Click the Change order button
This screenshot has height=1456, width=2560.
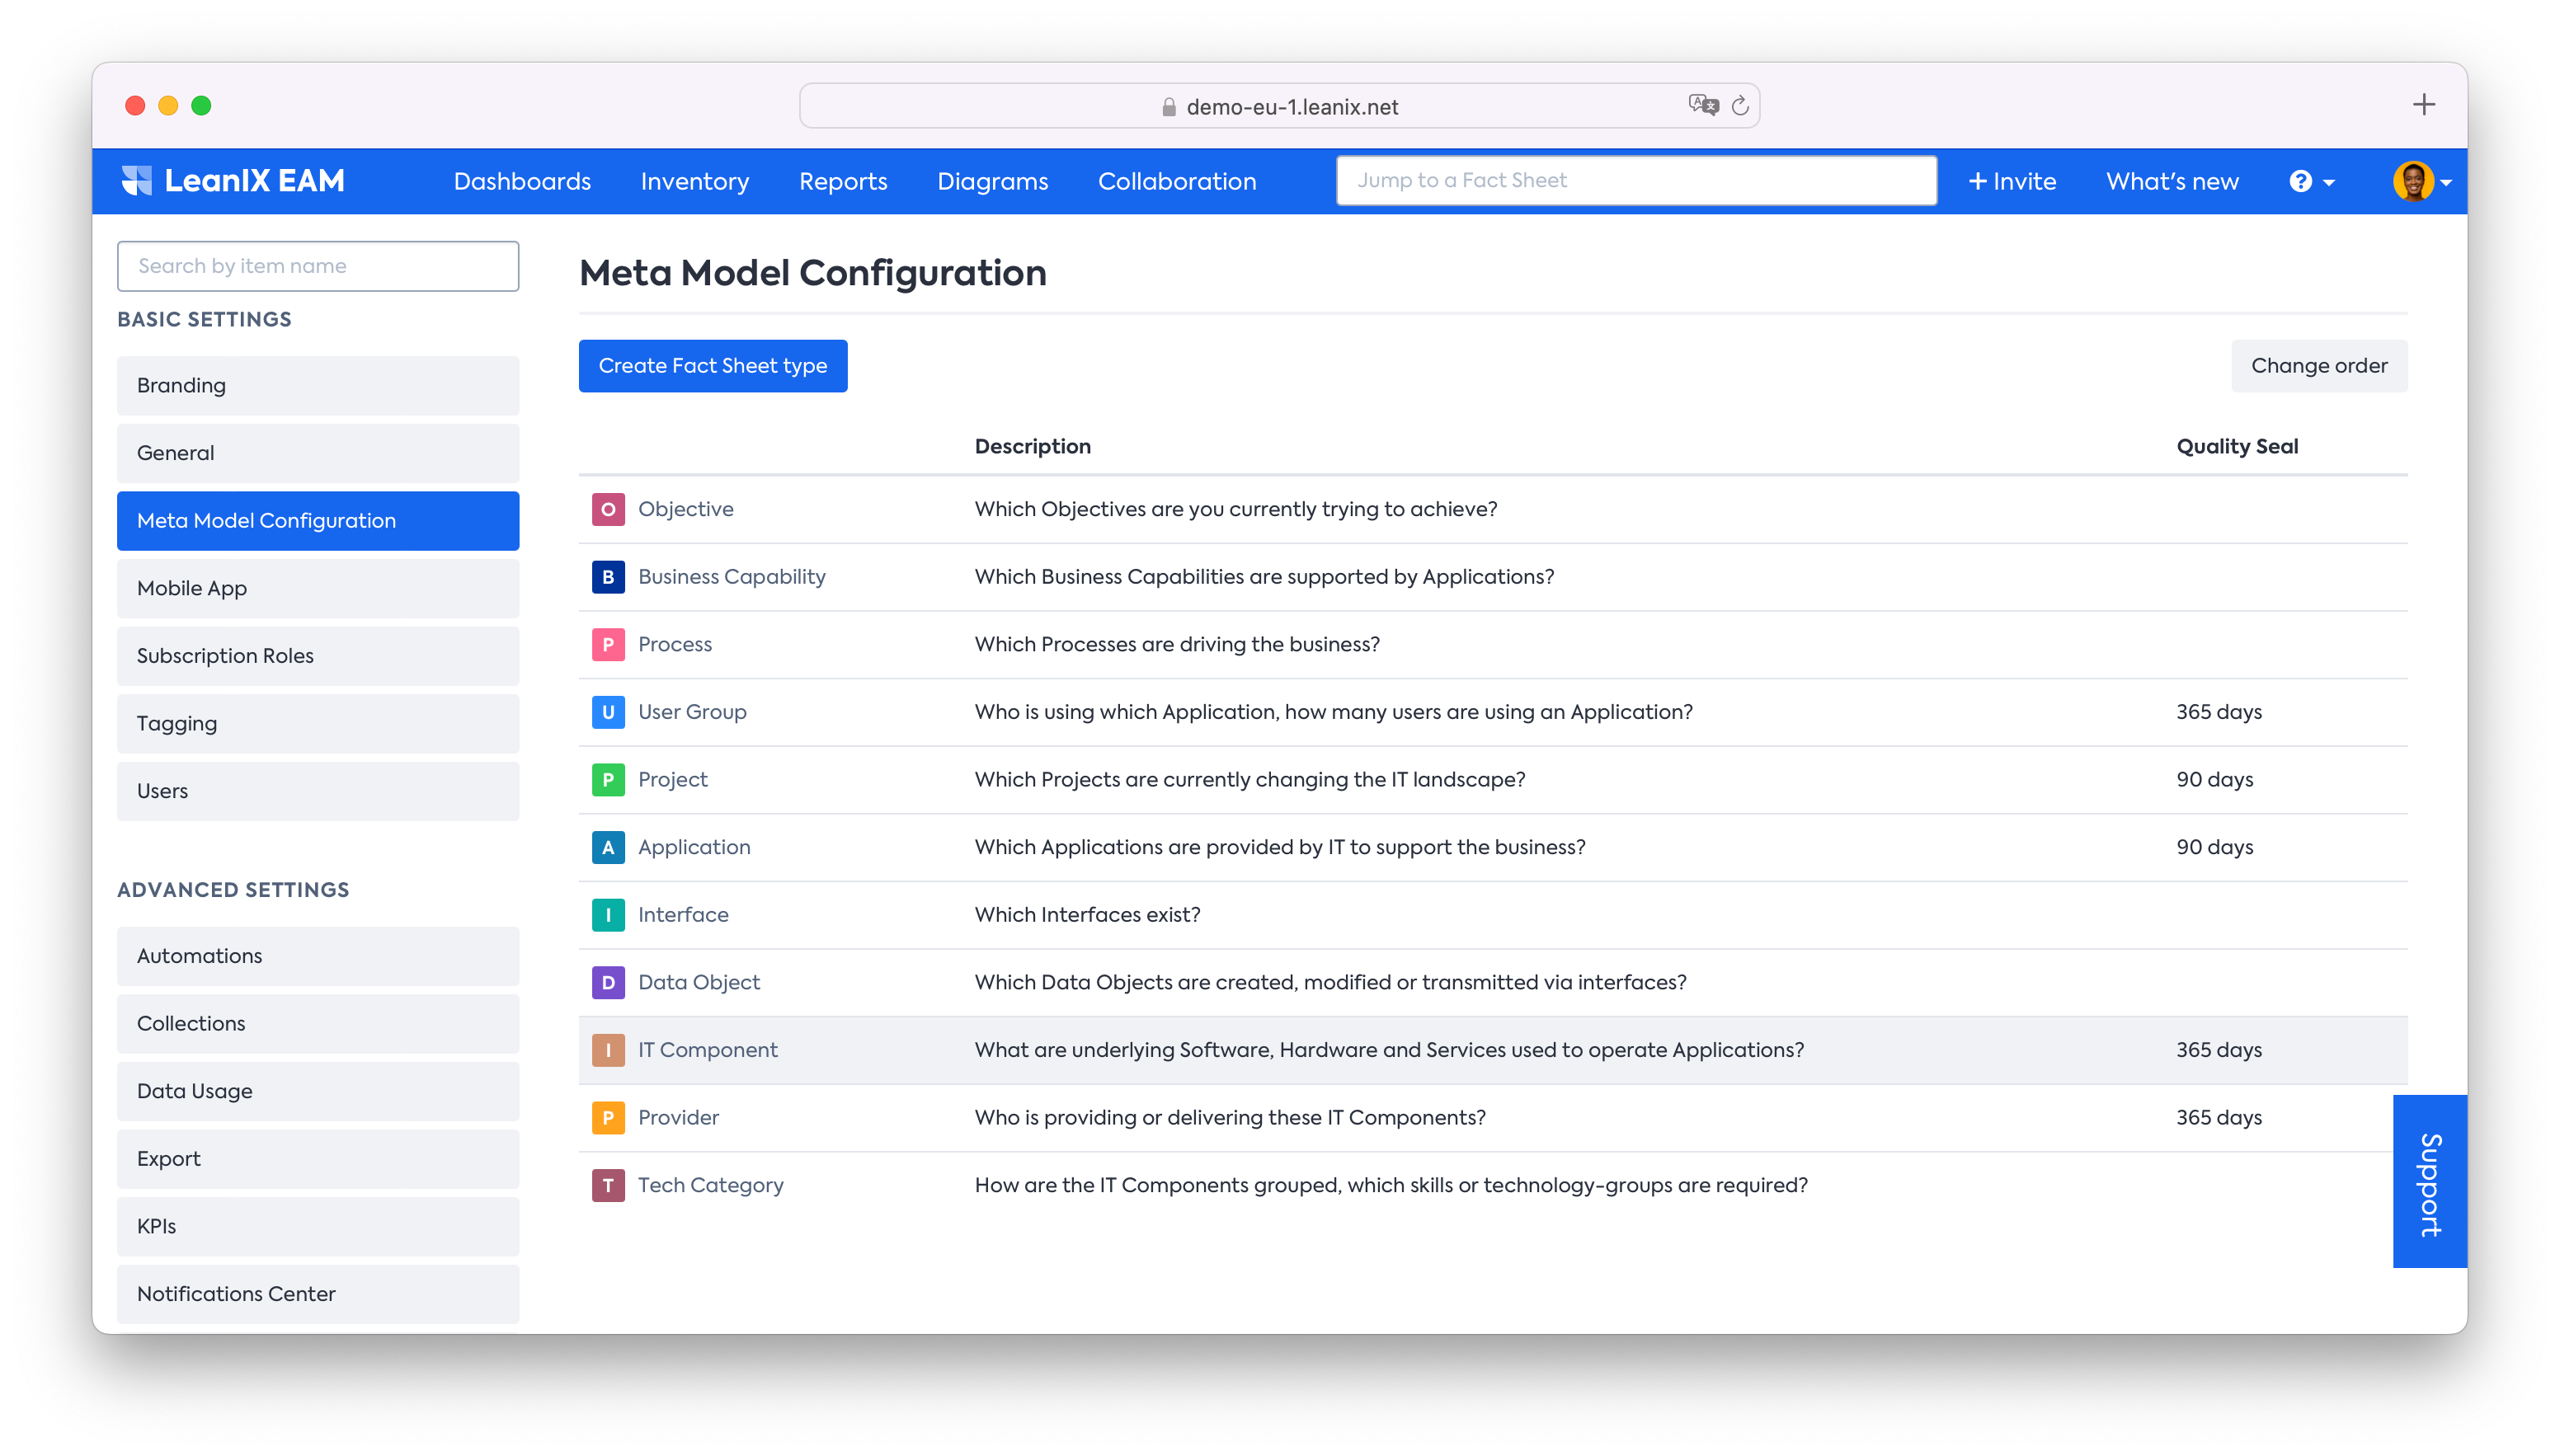tap(2319, 366)
